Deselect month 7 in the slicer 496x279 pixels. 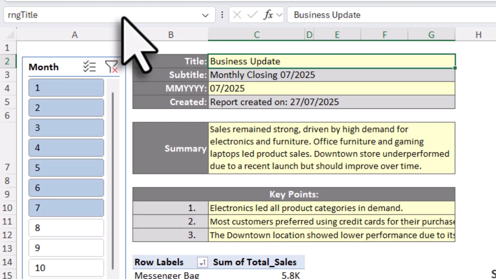pos(66,208)
